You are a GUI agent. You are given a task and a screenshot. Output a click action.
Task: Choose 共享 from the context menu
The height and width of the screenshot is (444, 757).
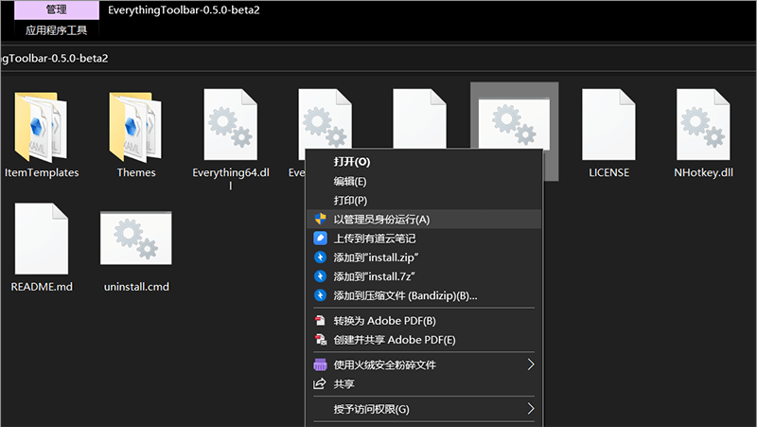point(424,384)
